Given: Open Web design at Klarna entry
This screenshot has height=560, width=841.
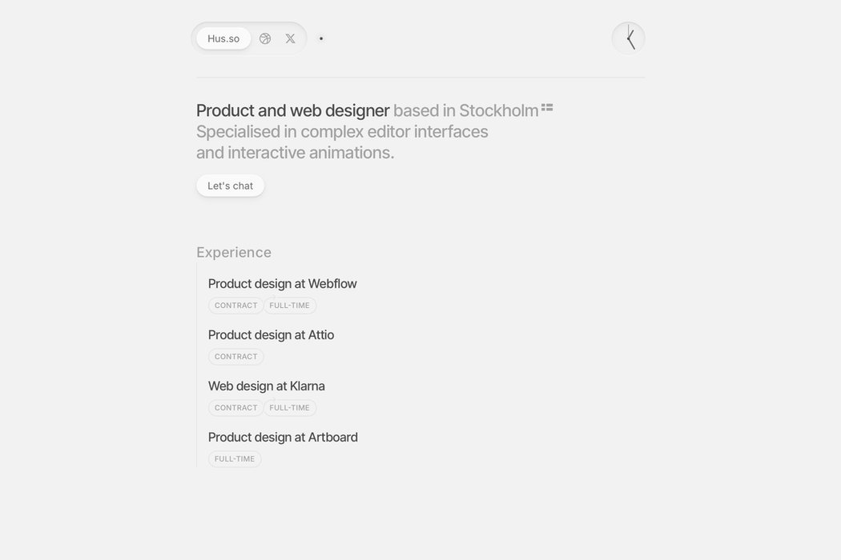Looking at the screenshot, I should coord(266,386).
